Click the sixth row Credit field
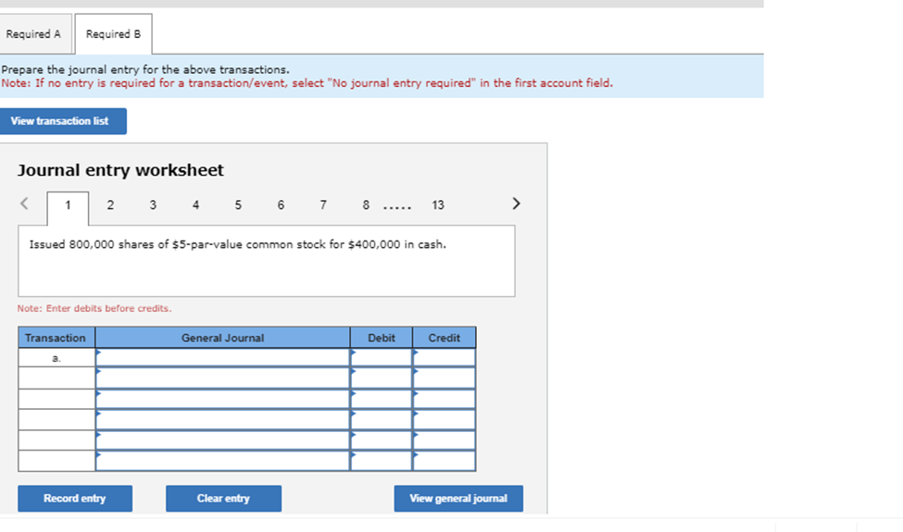 pyautogui.click(x=444, y=461)
